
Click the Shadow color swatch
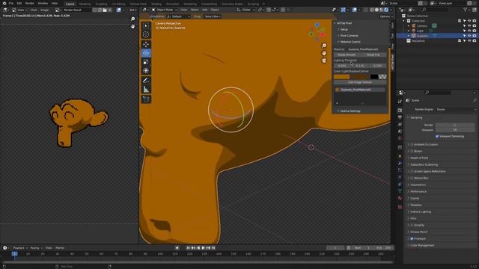pos(359,77)
